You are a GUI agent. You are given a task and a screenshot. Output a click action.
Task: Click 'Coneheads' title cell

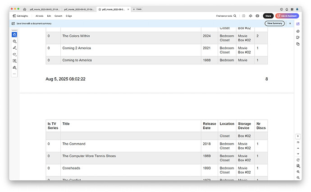[x=131, y=170]
